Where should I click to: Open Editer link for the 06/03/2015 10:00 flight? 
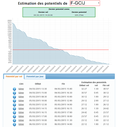coord(21,120)
